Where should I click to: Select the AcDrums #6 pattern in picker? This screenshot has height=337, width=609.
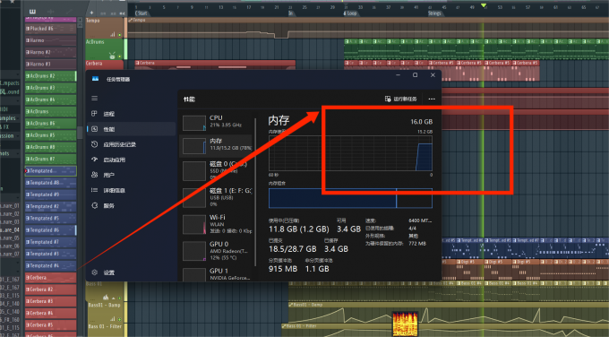(50, 123)
